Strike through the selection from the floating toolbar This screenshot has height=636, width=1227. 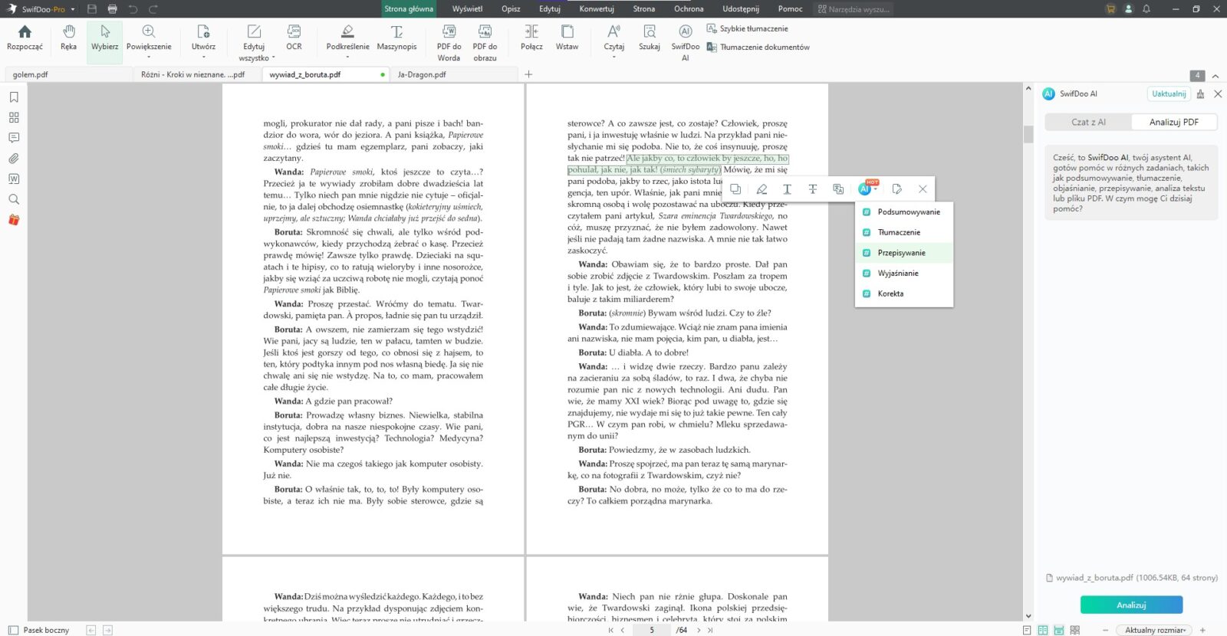point(813,189)
